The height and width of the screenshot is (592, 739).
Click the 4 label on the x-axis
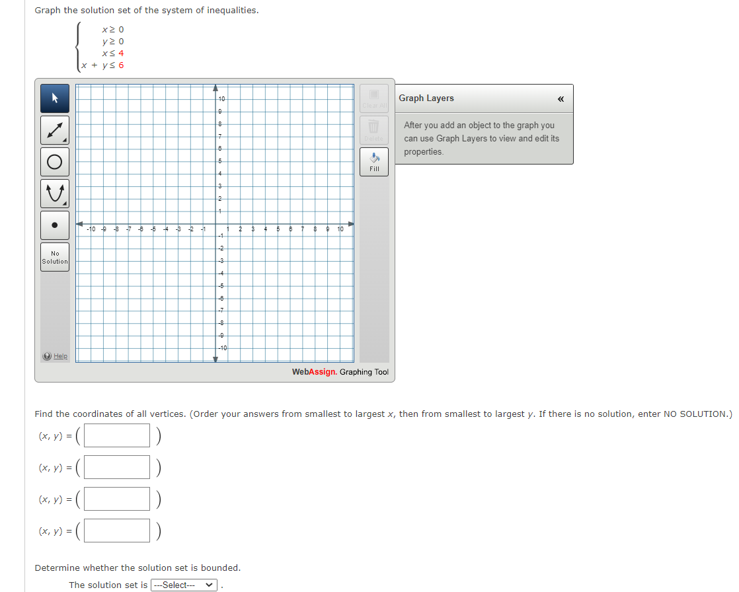[266, 229]
